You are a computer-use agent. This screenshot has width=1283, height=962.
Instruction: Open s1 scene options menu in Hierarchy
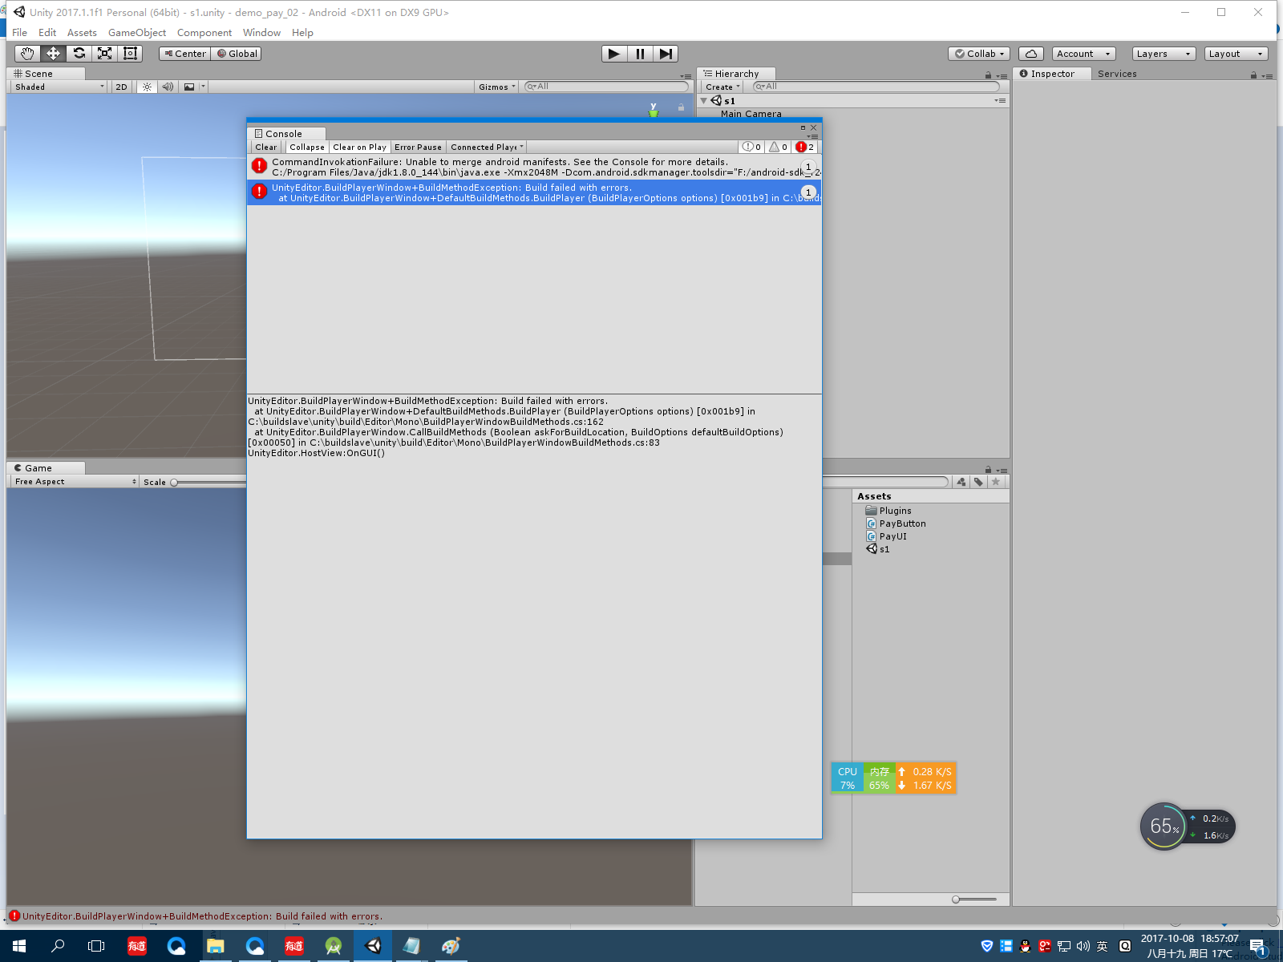click(x=1000, y=101)
